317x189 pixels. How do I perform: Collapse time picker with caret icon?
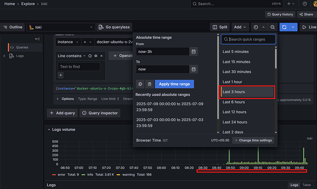click(263, 27)
